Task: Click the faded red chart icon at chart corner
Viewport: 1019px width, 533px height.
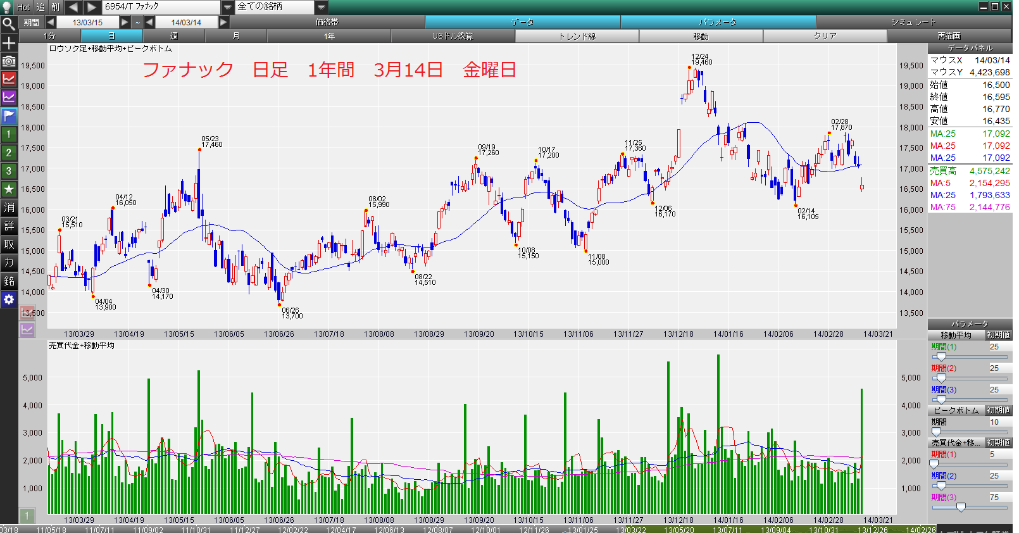Action: [x=27, y=312]
